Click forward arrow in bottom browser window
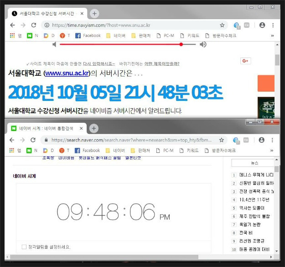 pyautogui.click(x=22, y=140)
